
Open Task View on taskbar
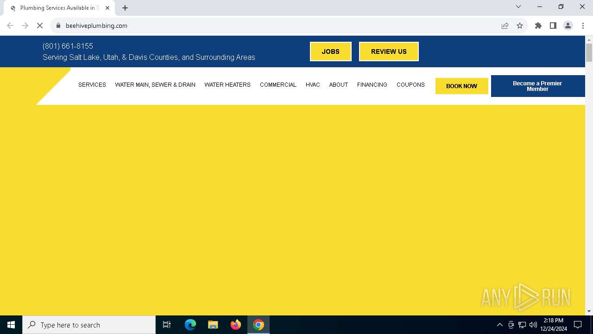click(x=167, y=325)
